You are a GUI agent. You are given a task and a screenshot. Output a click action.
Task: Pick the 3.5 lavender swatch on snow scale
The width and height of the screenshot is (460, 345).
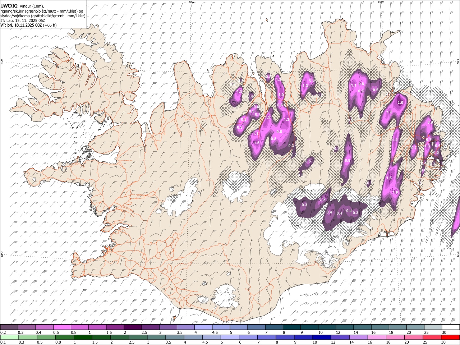click(186, 327)
